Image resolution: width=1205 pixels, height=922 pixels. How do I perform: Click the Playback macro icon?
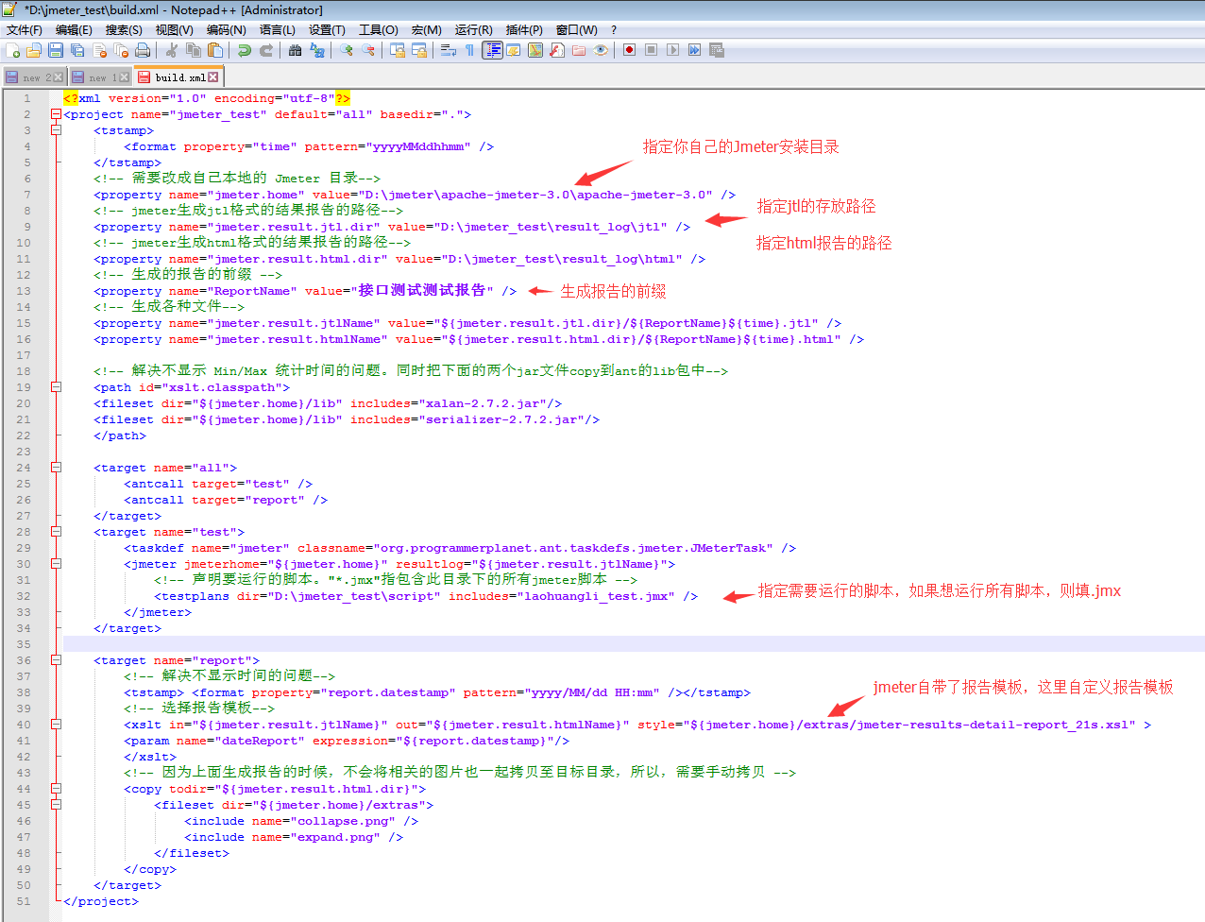672,50
